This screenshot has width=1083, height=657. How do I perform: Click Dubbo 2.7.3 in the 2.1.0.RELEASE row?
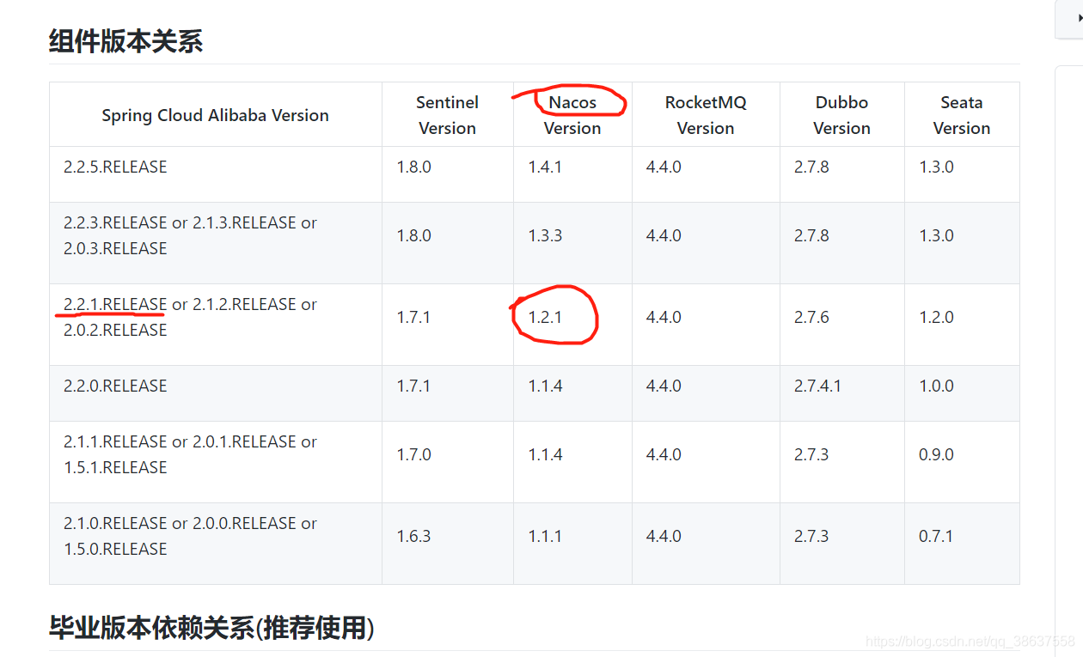click(842, 544)
